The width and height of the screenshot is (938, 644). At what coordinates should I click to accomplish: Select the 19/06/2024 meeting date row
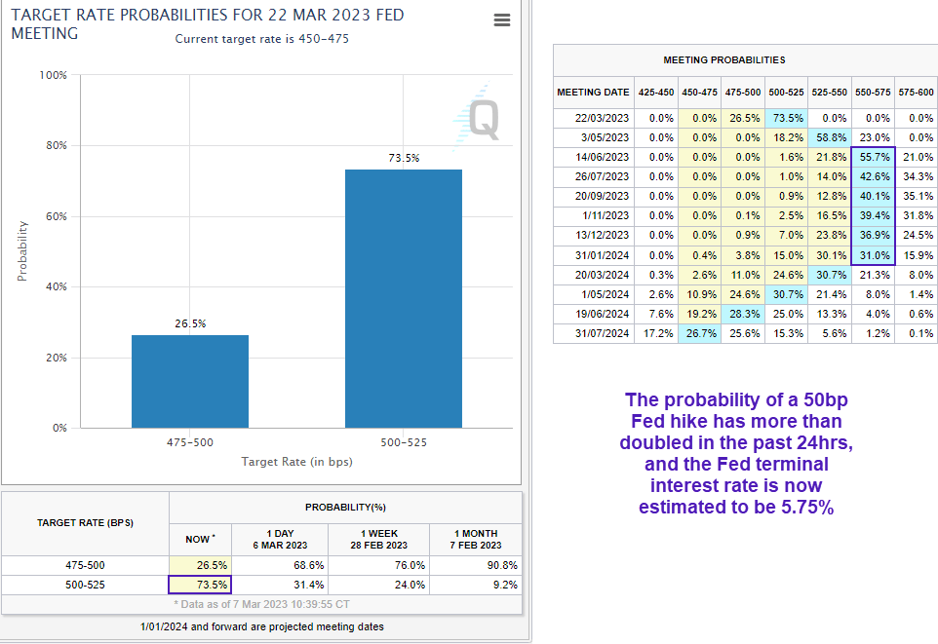[x=745, y=314]
